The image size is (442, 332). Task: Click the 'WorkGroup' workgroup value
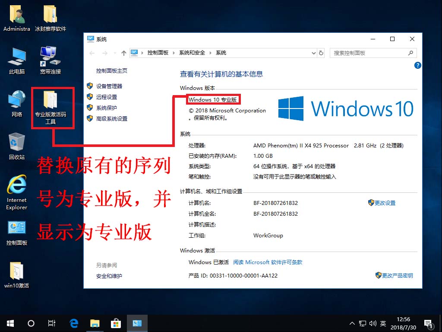pyautogui.click(x=268, y=235)
